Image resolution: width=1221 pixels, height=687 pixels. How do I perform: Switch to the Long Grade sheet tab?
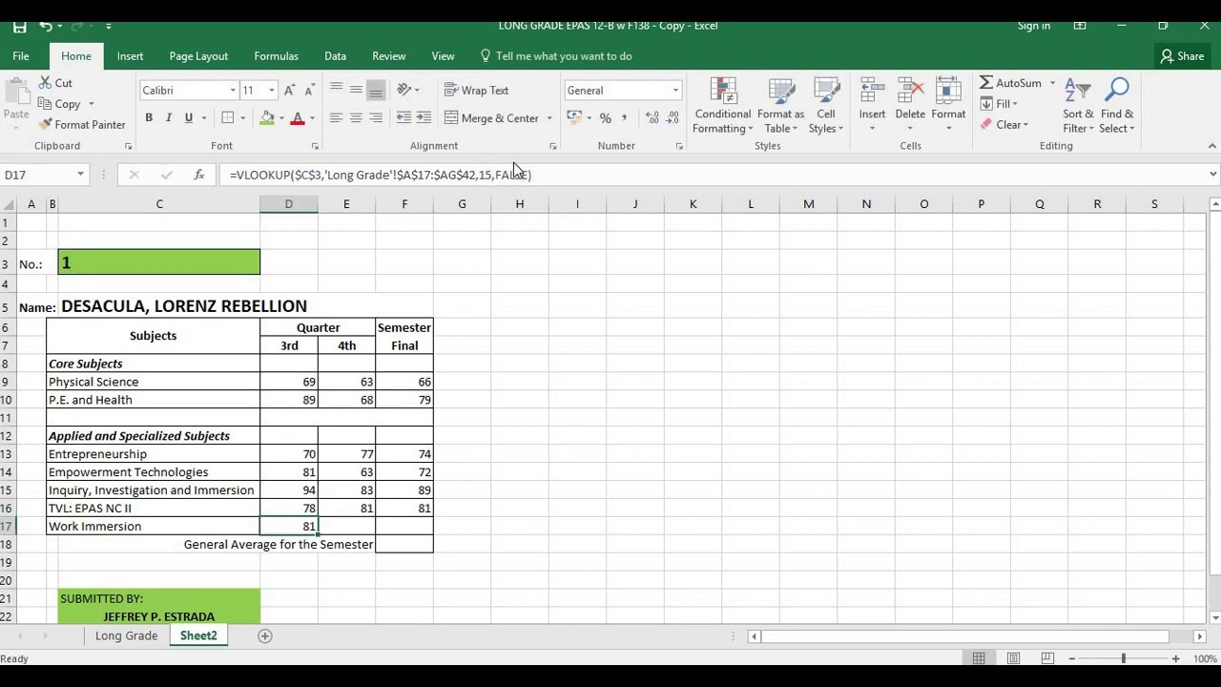tap(126, 635)
